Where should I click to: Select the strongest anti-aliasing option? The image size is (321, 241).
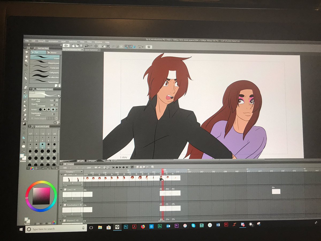[x=53, y=110]
